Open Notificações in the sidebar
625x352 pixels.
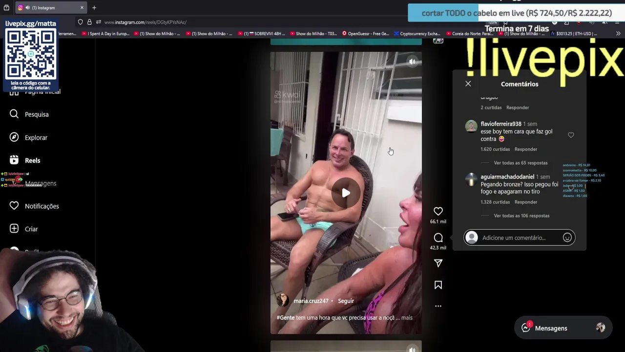(x=34, y=206)
